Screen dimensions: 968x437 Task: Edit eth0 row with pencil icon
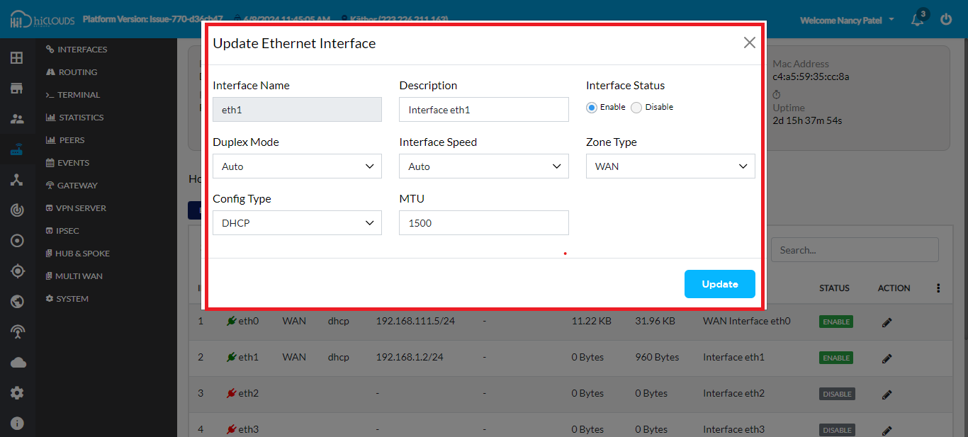point(887,322)
